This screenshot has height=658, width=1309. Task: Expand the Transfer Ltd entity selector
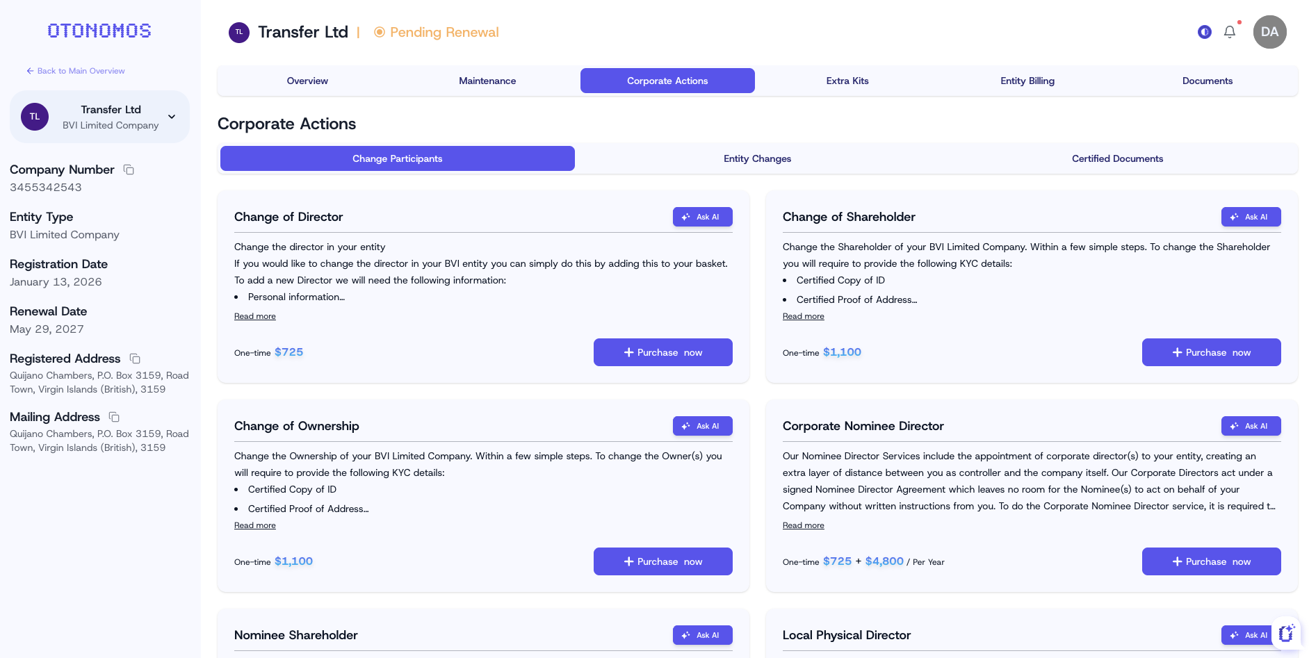[171, 117]
